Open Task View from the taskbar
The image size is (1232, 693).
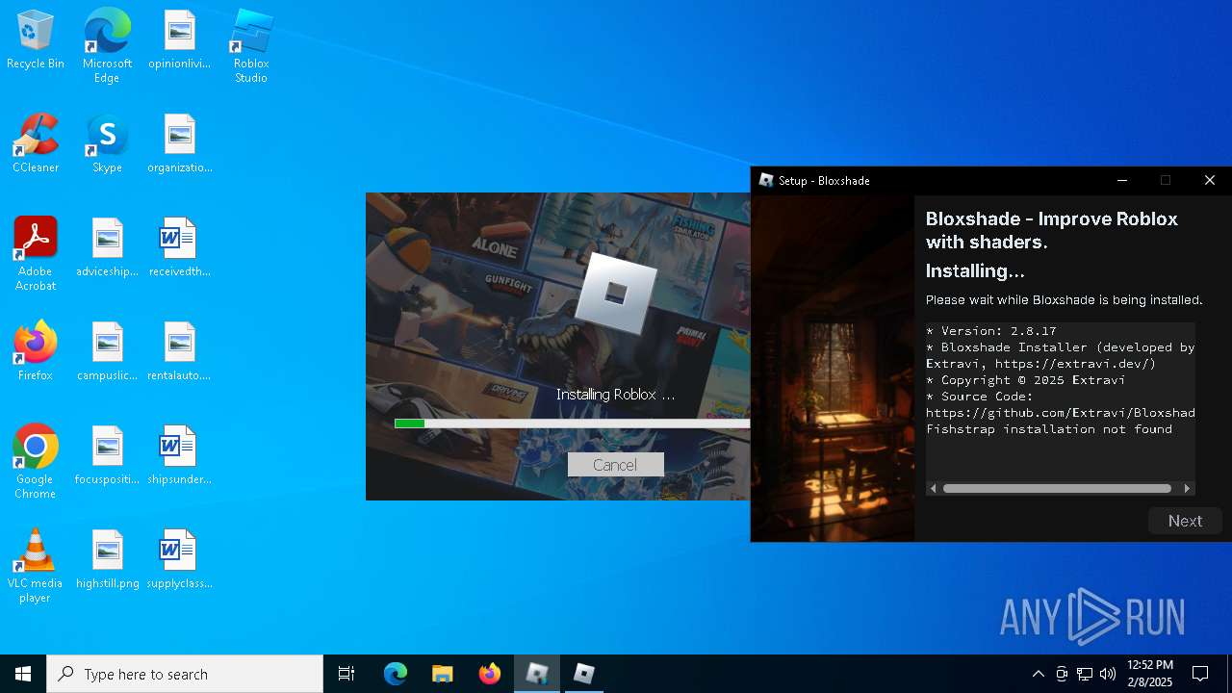(346, 674)
